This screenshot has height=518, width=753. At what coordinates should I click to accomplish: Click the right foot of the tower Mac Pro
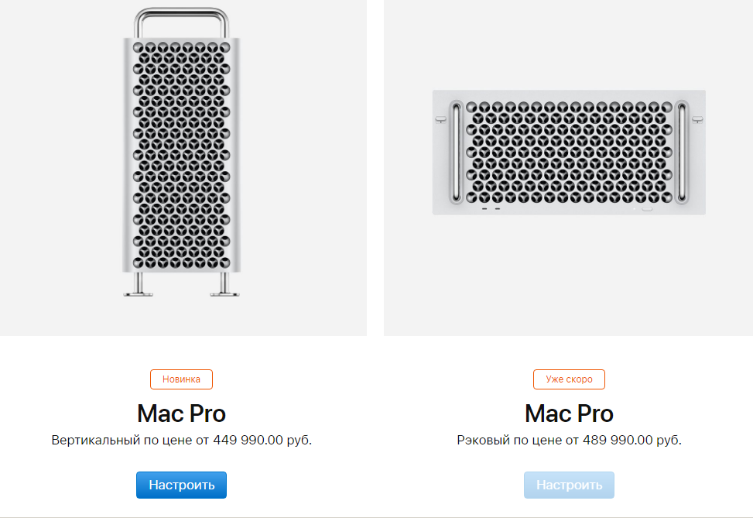tap(224, 288)
